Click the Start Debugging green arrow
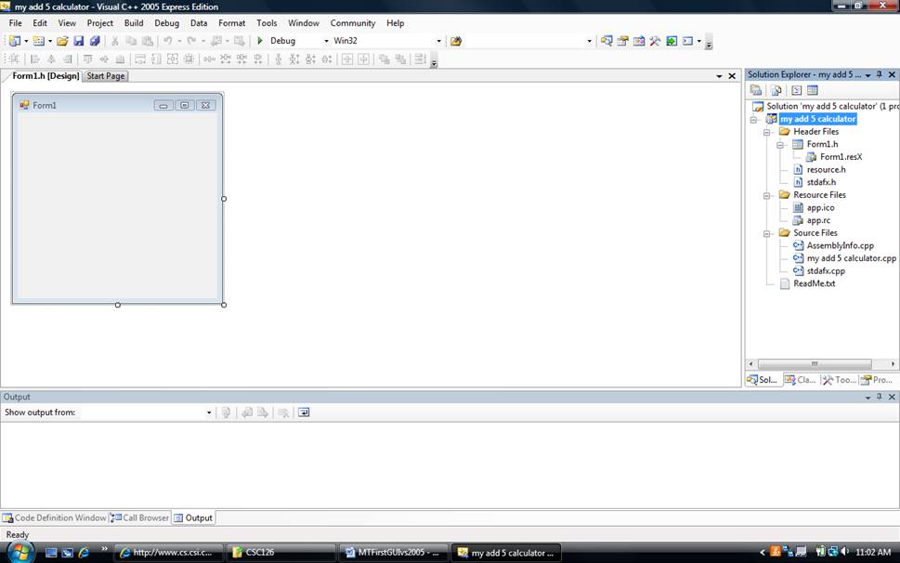Screen dimensions: 900x563 [260, 41]
